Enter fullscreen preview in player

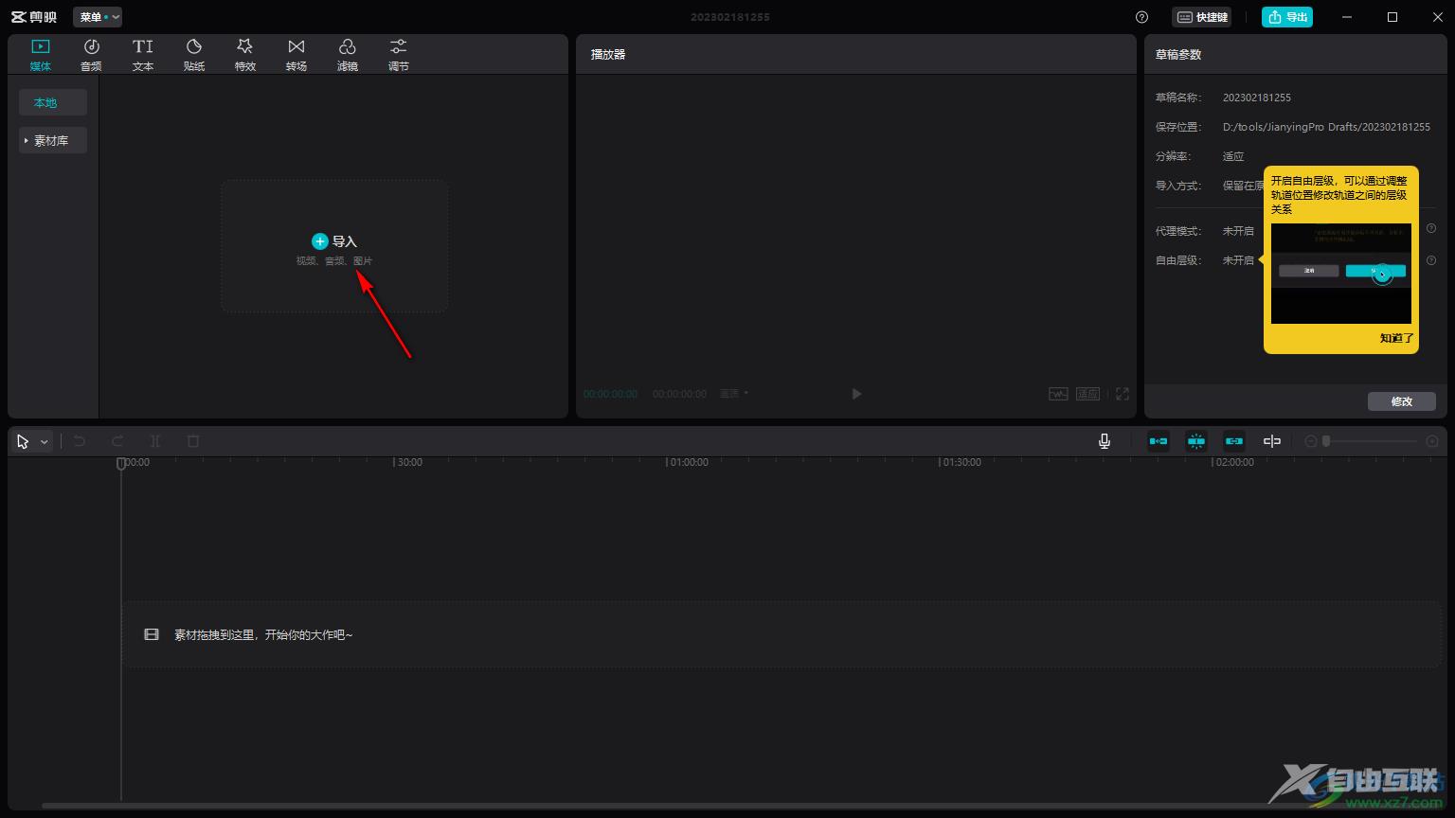(x=1123, y=394)
